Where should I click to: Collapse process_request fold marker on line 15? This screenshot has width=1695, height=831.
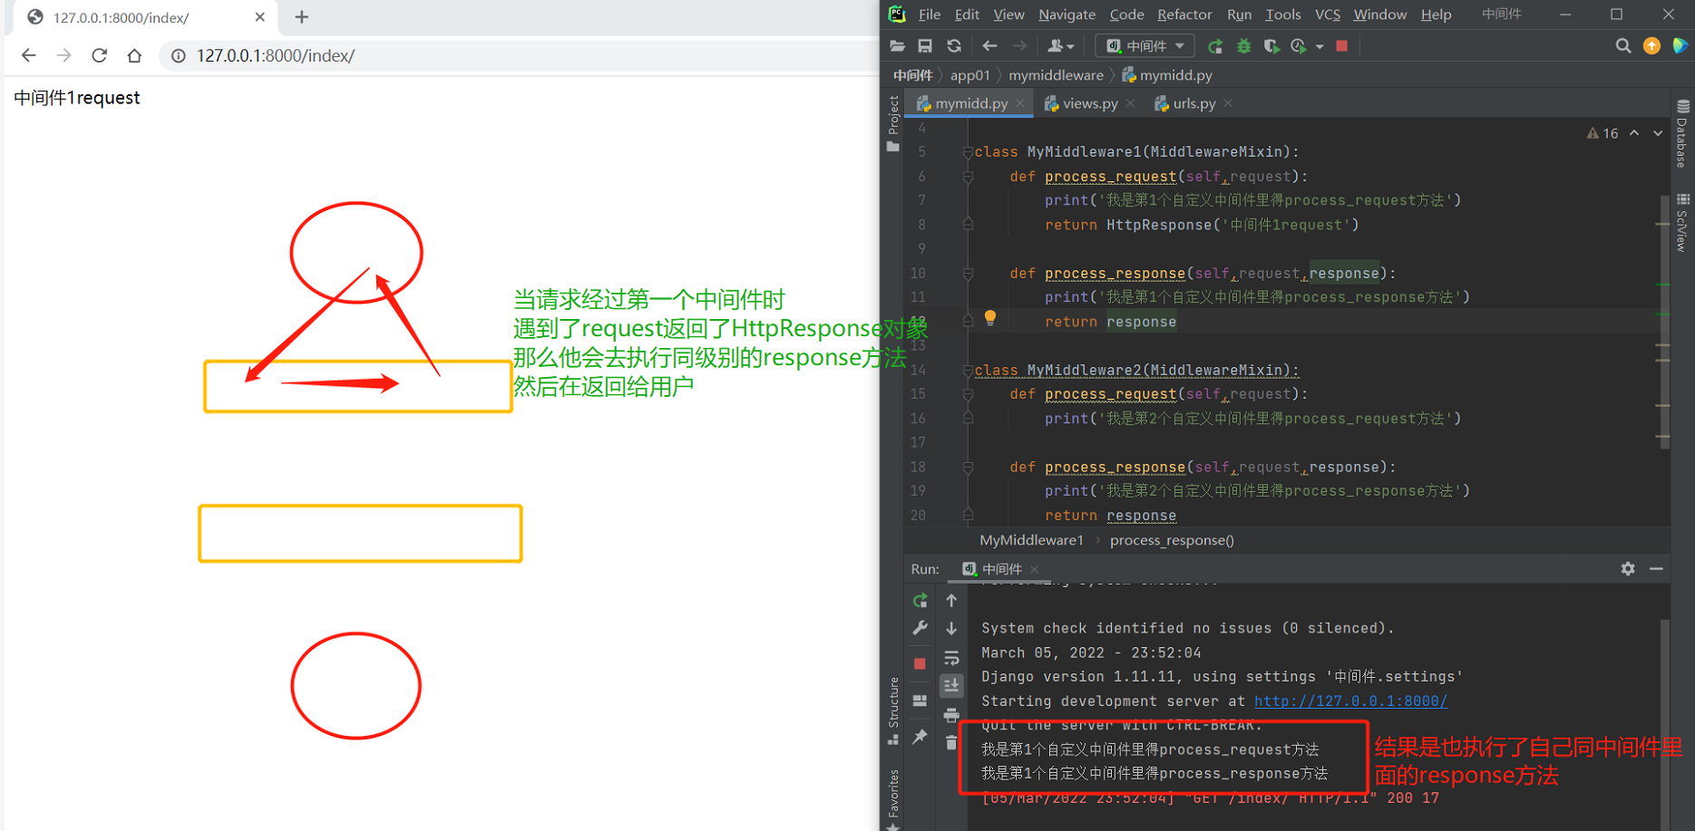click(968, 394)
